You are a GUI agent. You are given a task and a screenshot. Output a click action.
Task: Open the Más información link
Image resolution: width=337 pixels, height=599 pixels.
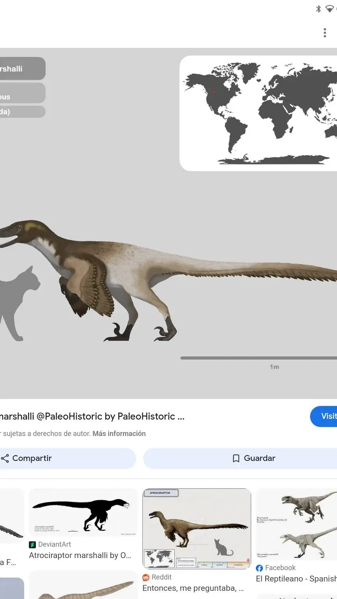point(119,434)
